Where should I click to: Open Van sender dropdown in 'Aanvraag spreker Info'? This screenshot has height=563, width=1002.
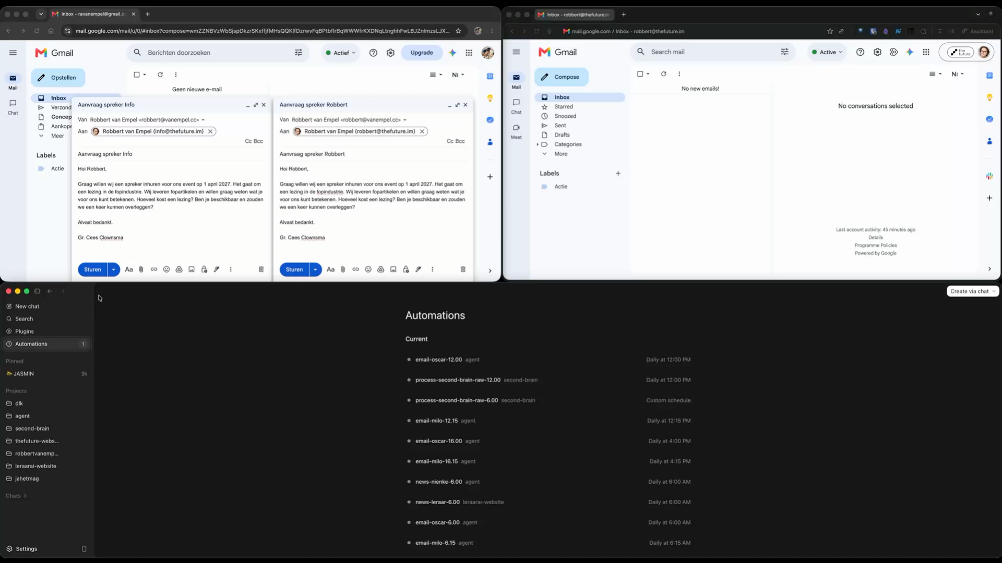pyautogui.click(x=203, y=120)
